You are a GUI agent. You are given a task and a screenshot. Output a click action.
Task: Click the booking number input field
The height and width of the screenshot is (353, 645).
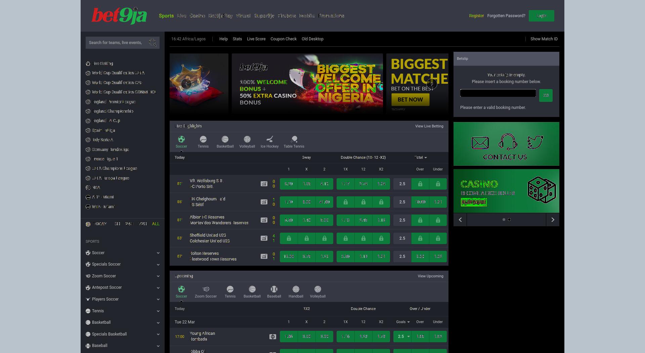coord(498,93)
